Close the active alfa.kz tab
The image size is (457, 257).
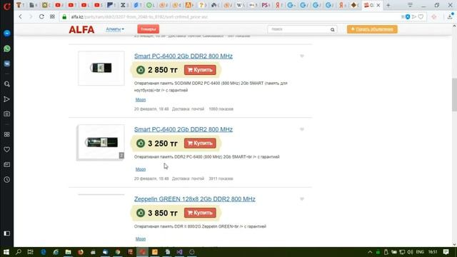[378, 5]
